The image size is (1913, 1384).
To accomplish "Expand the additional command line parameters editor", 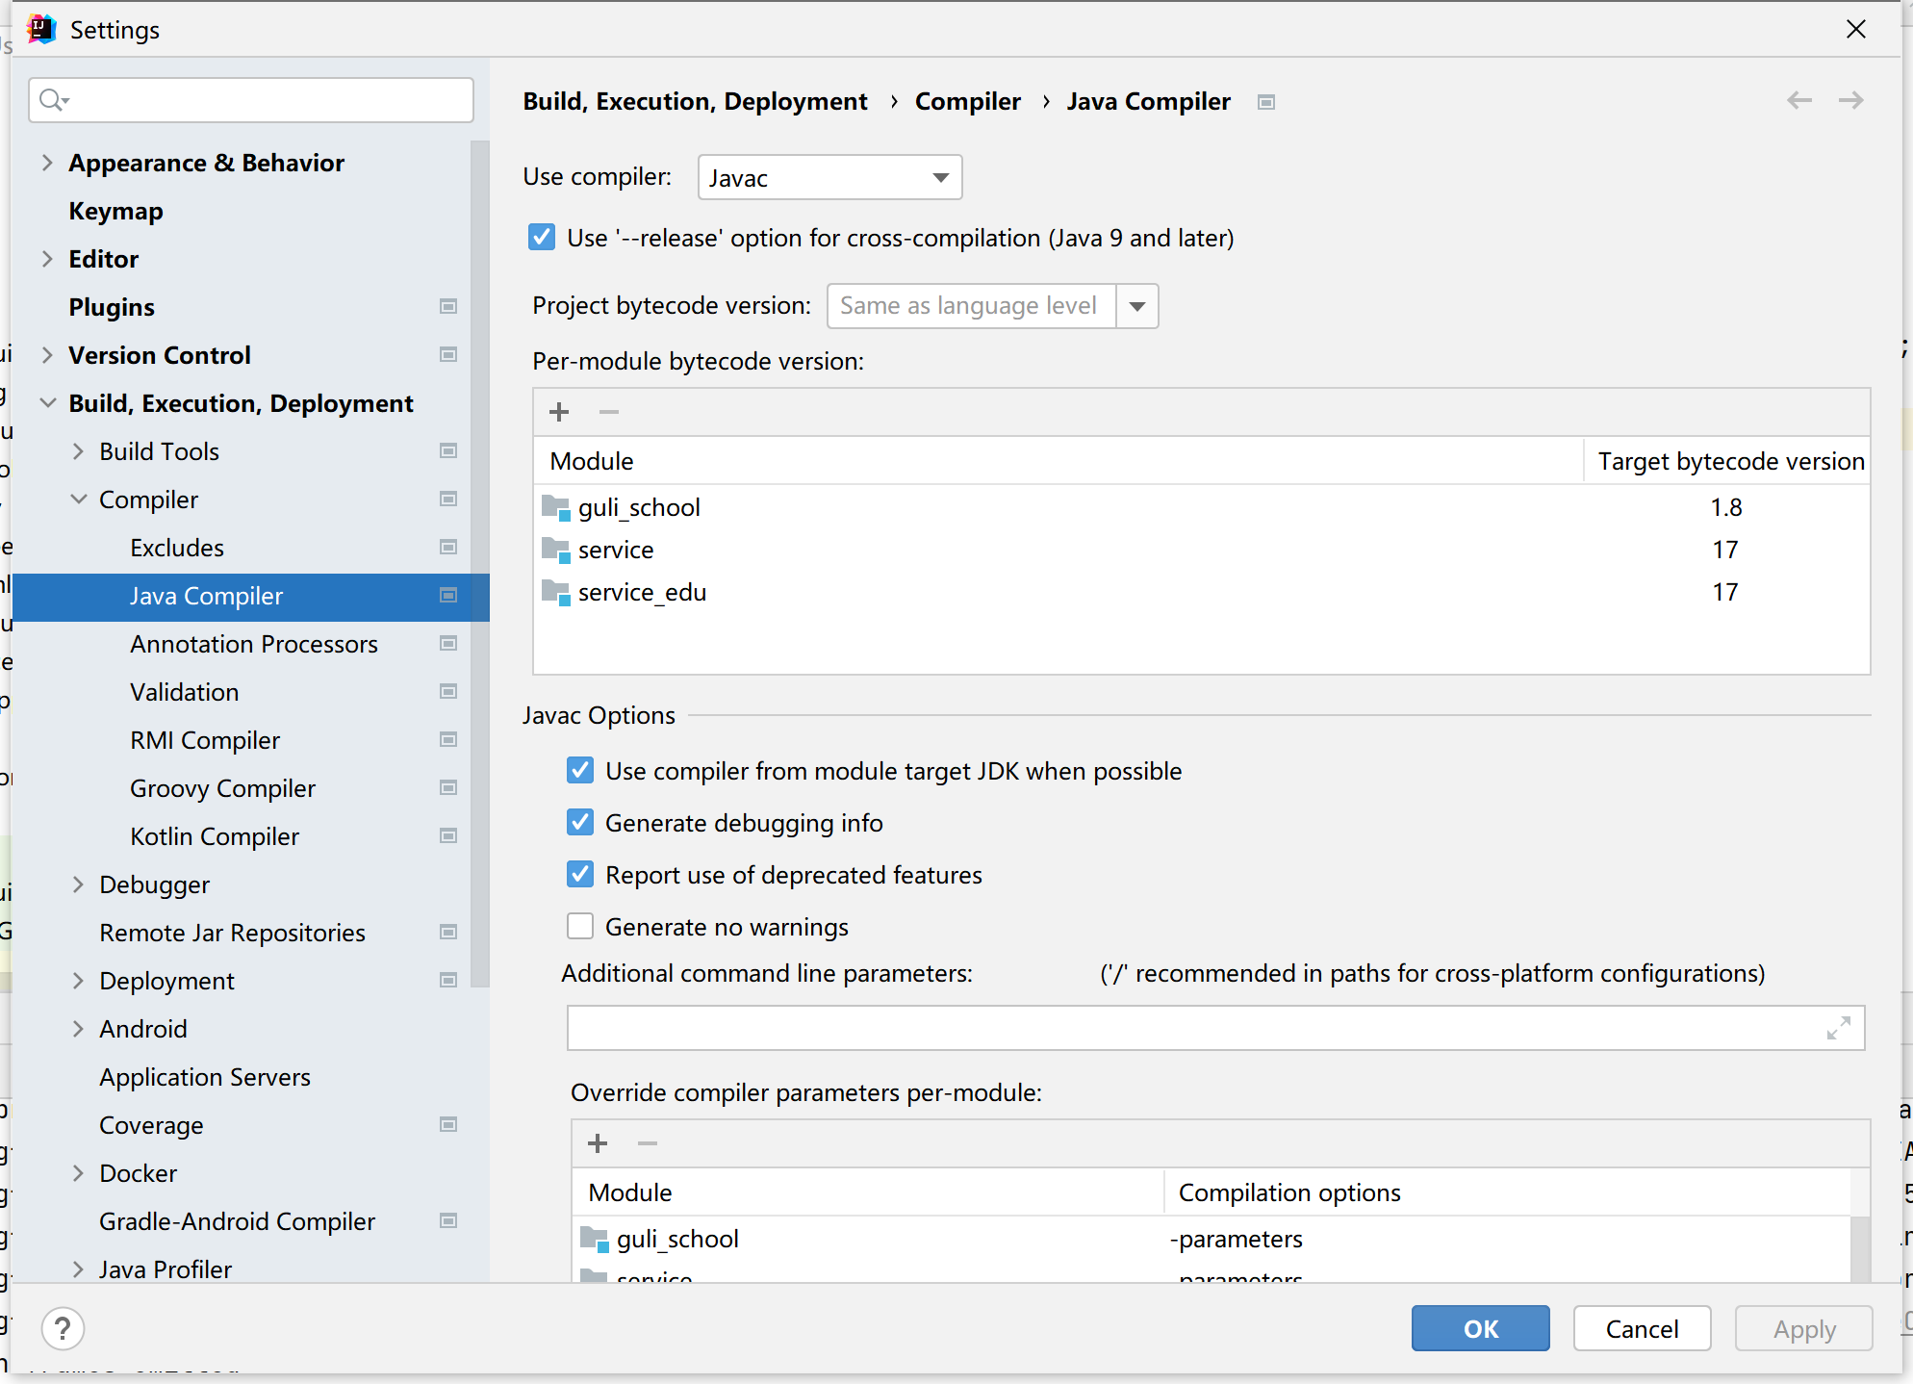I will point(1838,1028).
